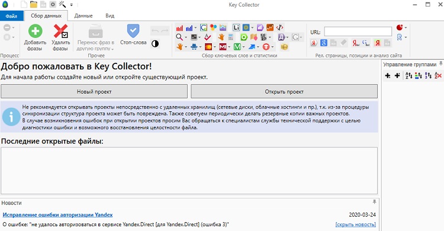
Task: Open dropdown beside blue hat spy icon
Action: (x=200, y=47)
